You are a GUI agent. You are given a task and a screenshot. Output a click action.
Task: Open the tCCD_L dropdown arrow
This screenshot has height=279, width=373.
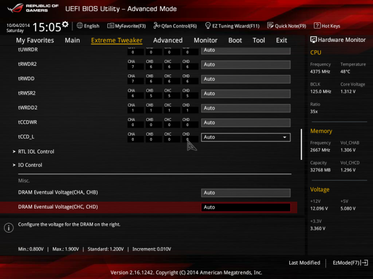(x=285, y=137)
